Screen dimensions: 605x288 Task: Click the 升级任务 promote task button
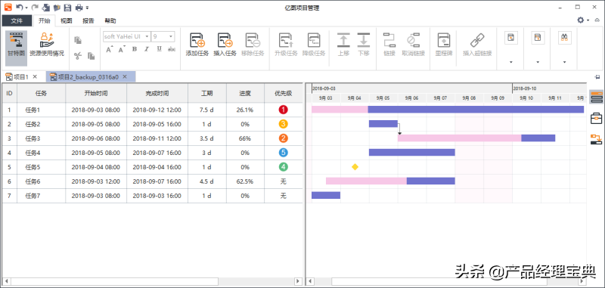click(x=286, y=45)
